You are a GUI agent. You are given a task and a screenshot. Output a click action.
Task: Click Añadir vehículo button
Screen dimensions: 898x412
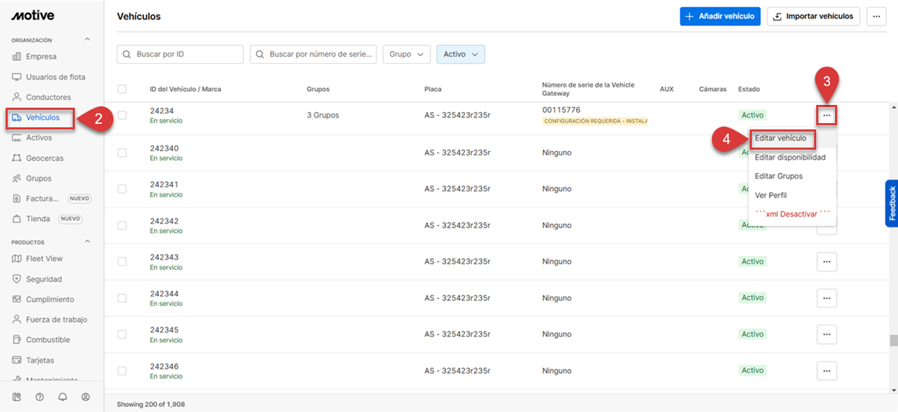click(x=720, y=16)
